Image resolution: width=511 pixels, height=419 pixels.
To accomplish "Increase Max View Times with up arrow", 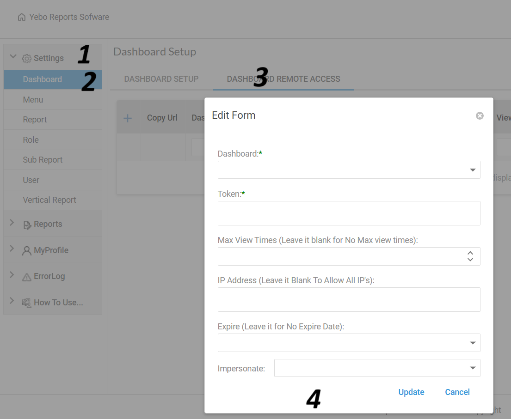I will point(470,253).
